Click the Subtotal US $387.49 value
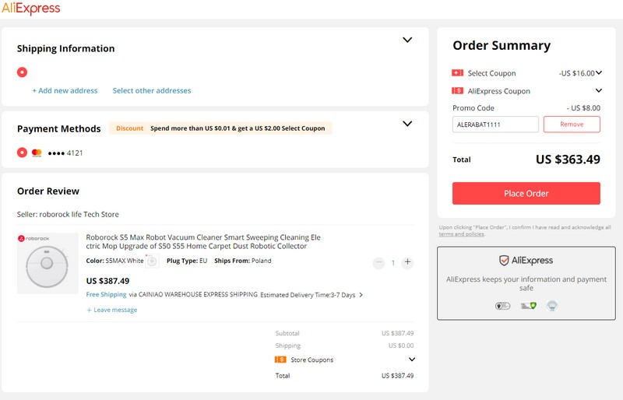 [397, 333]
